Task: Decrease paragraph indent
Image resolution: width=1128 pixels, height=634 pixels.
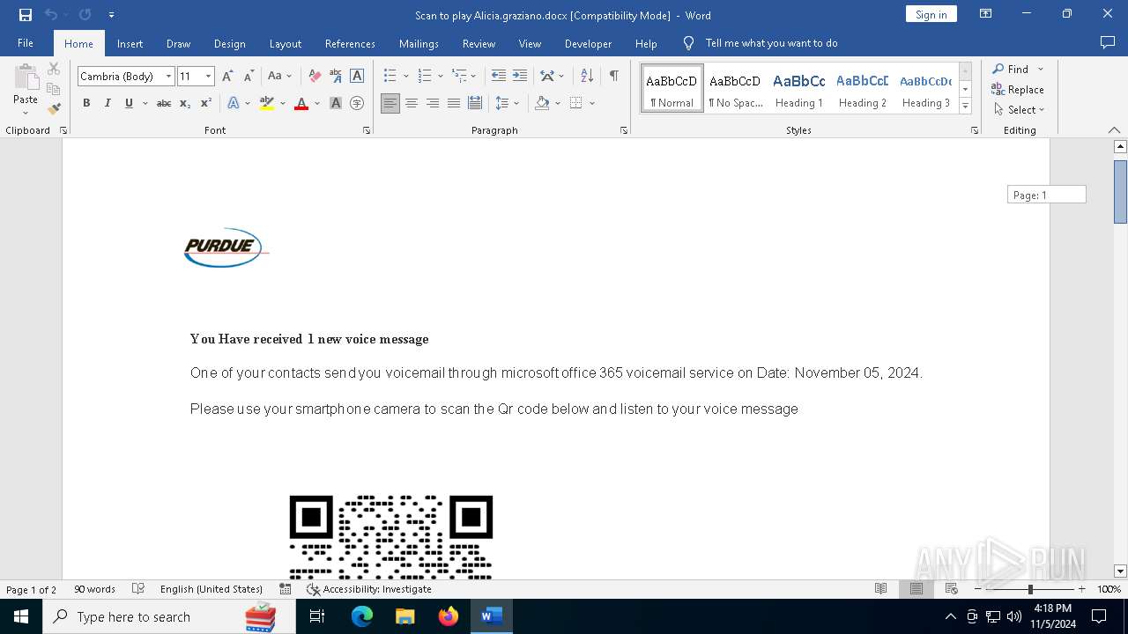Action: [x=499, y=77]
